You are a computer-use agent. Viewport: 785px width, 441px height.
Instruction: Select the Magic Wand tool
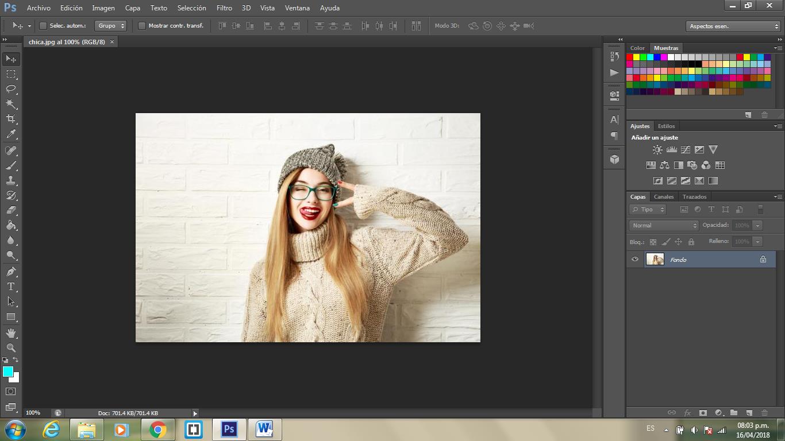[11, 104]
